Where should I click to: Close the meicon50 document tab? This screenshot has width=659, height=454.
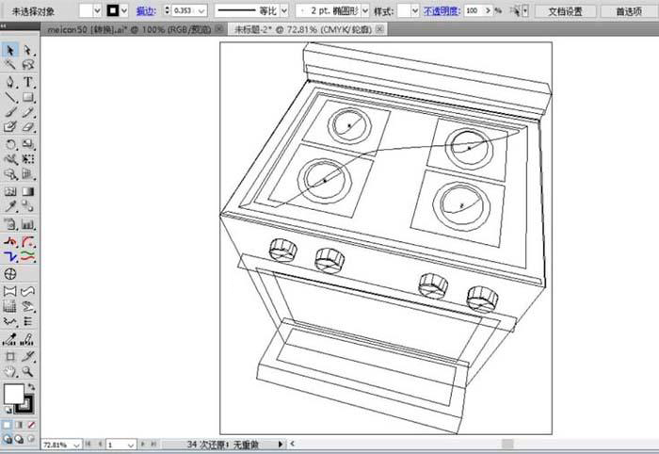pyautogui.click(x=219, y=29)
